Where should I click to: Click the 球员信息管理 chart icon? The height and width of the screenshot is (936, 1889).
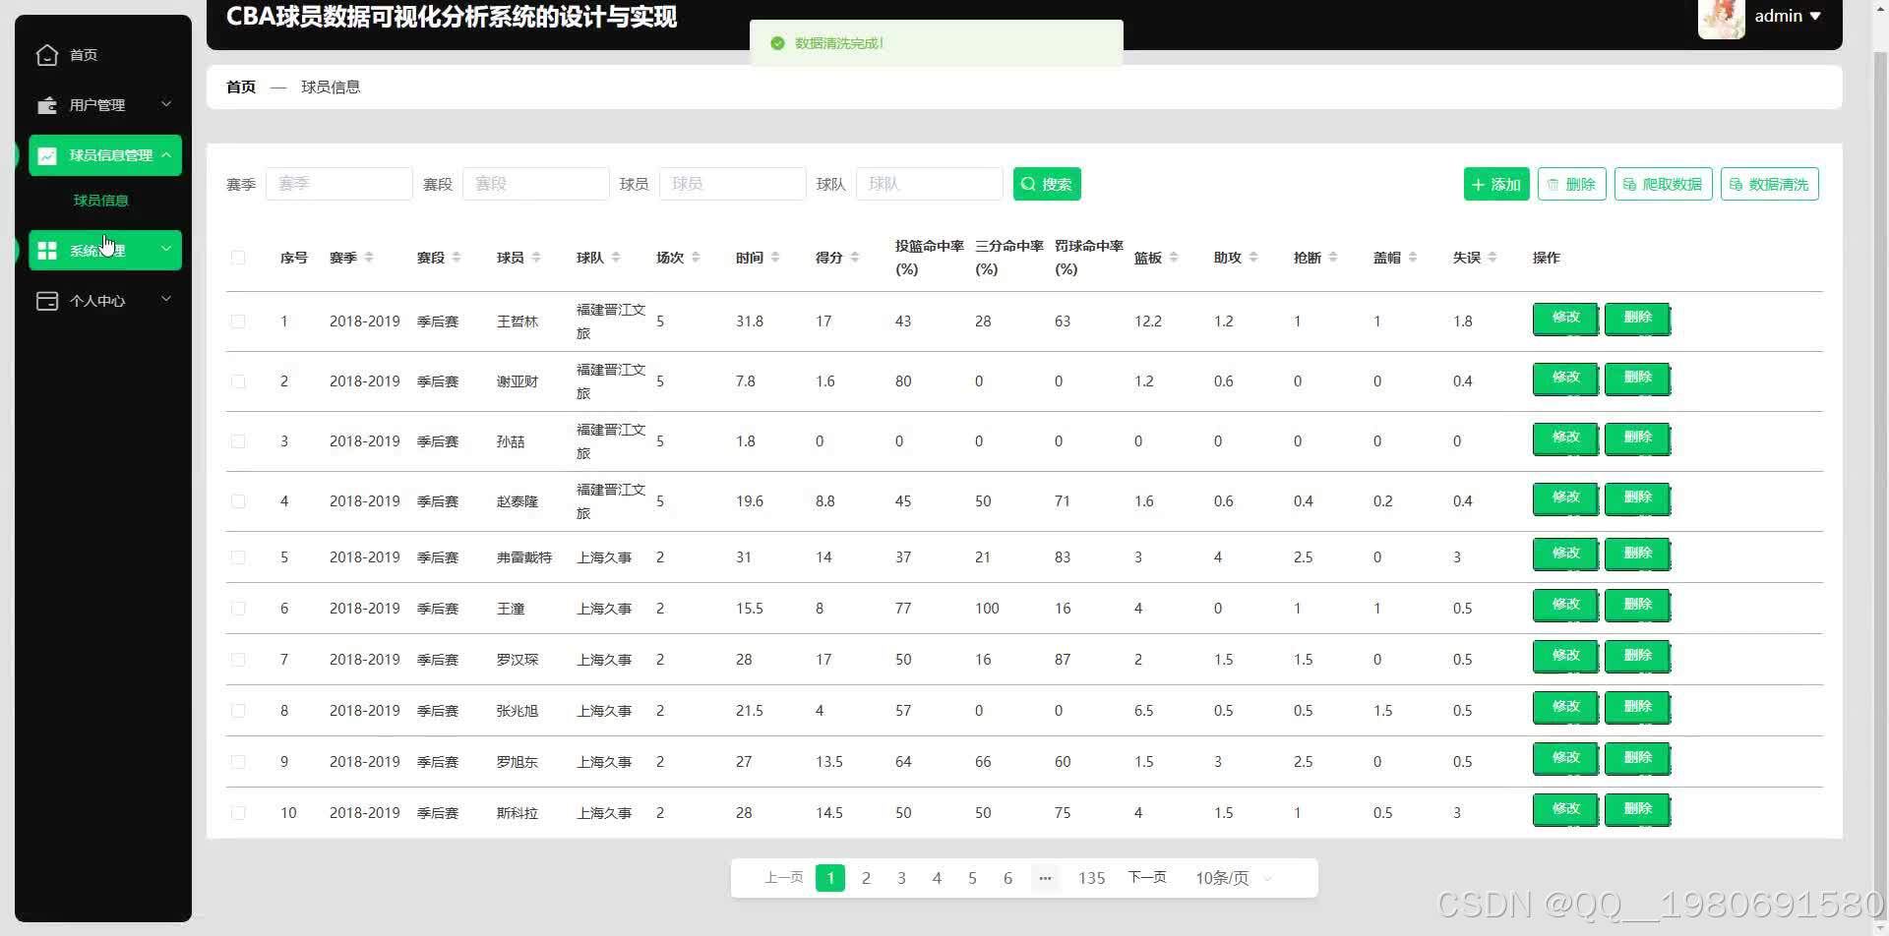click(47, 154)
